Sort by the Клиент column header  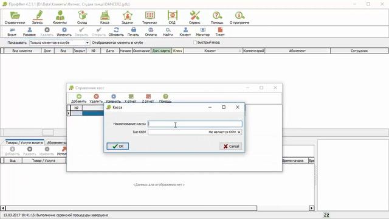213,50
